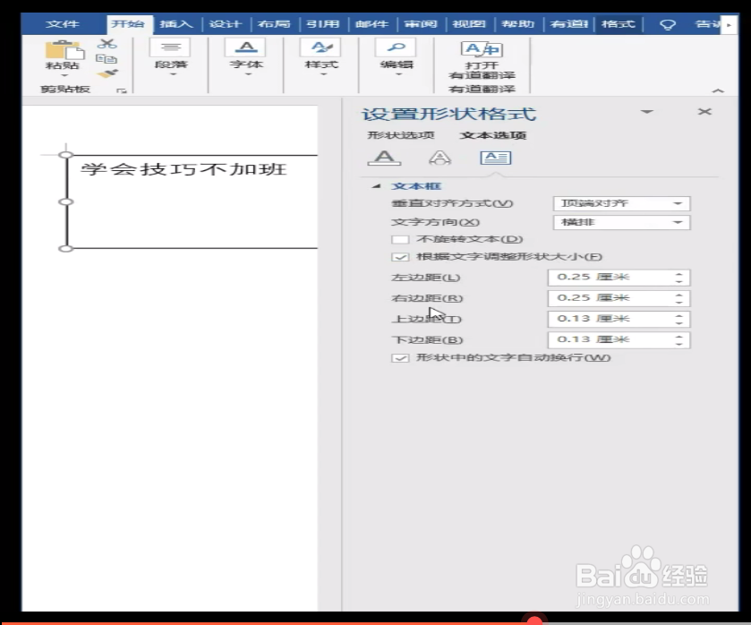751x625 pixels.
Task: Close the Format Shape pane
Action: pos(704,112)
